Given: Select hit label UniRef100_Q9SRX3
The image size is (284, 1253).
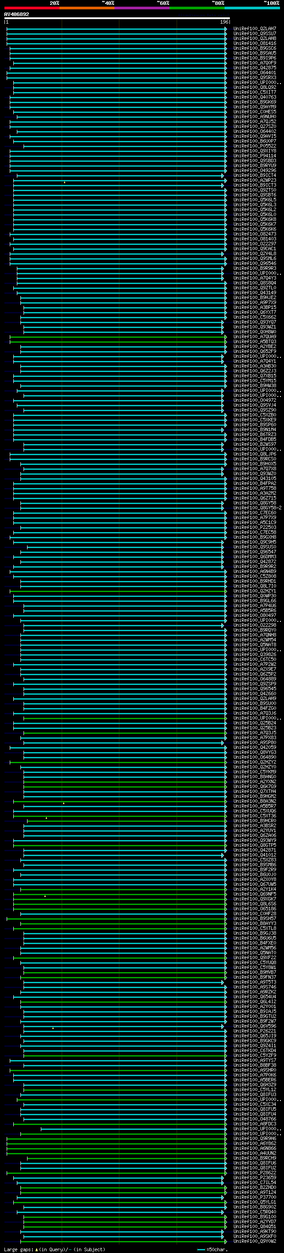Looking at the screenshot, I should (x=255, y=77).
